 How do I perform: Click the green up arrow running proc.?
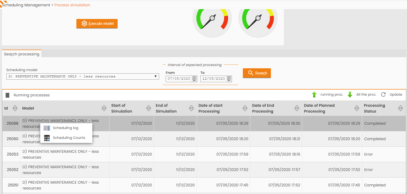(314, 95)
